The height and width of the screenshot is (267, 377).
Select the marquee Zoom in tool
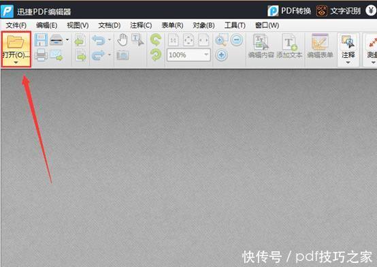point(221,40)
